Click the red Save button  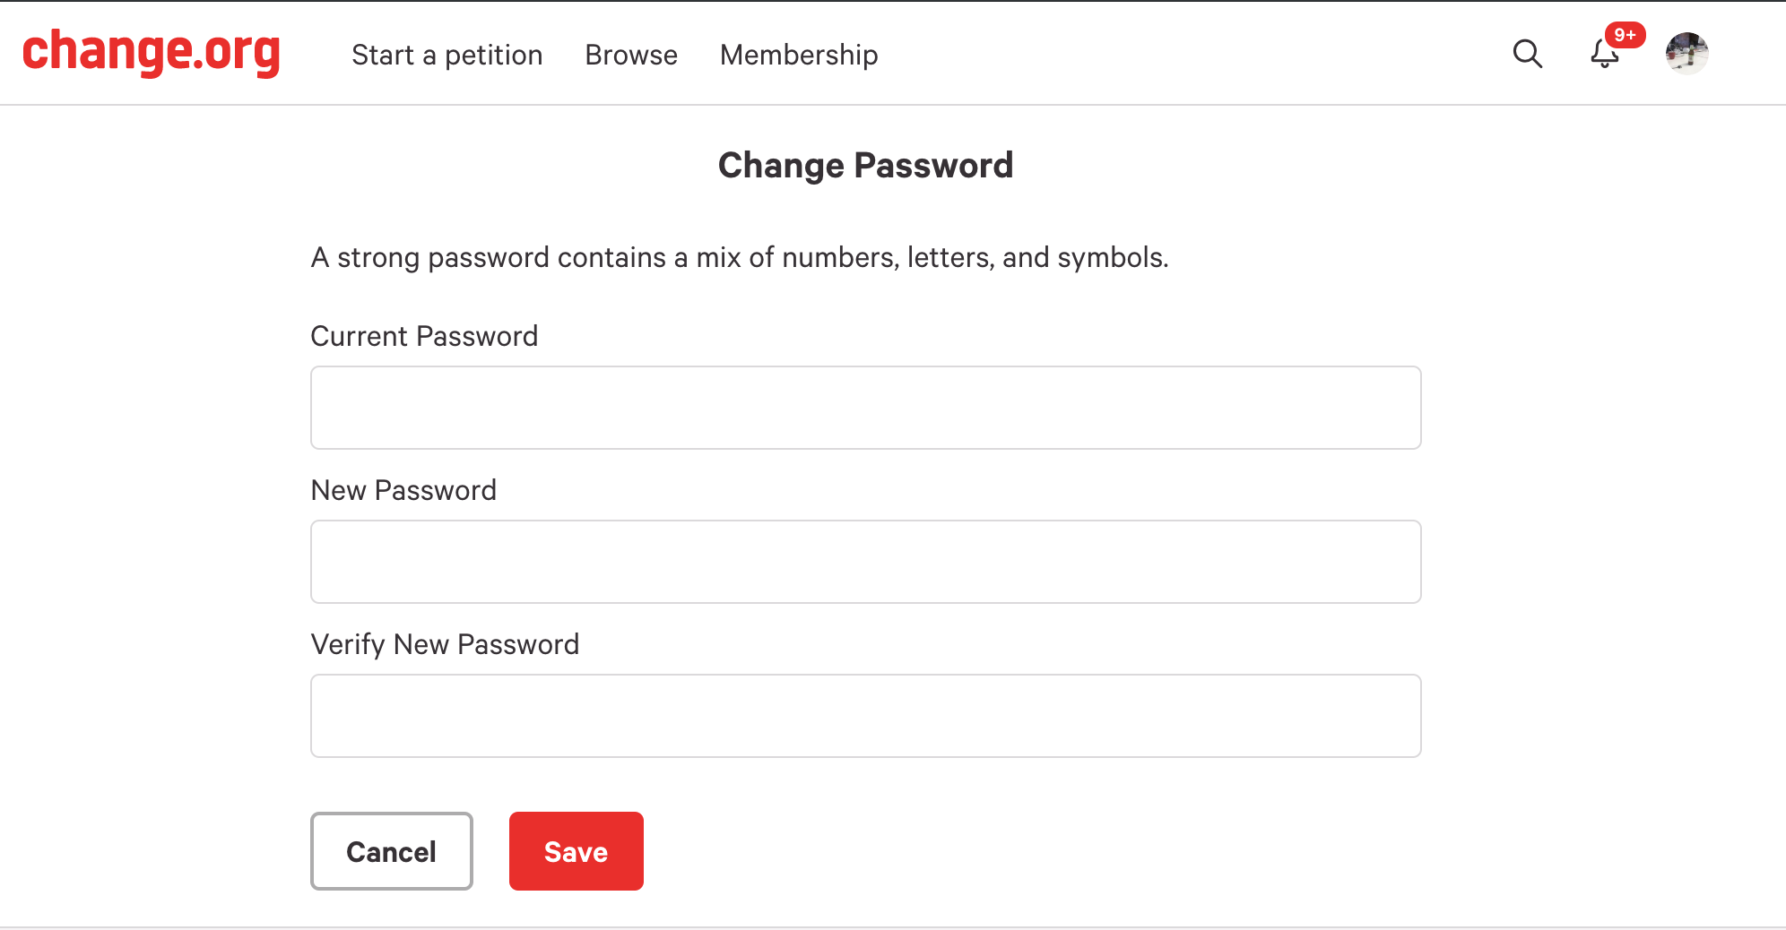577,851
